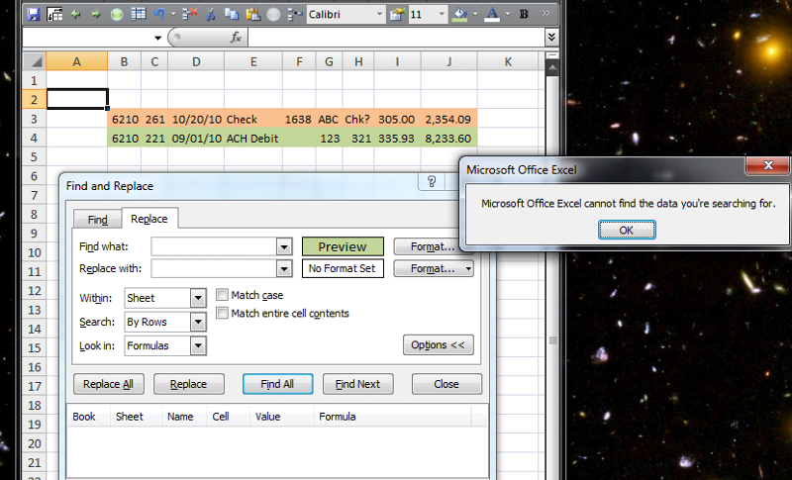Click the Fill Color paint bucket icon
The width and height of the screenshot is (792, 480).
click(459, 14)
